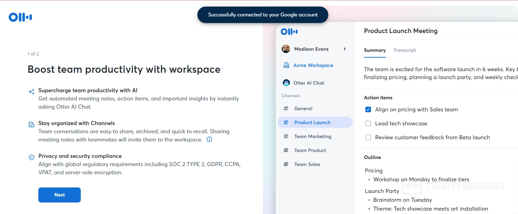This screenshot has width=518, height=214.
Task: Click the sparkle icon beside Supercharge heading
Action: coord(32,92)
